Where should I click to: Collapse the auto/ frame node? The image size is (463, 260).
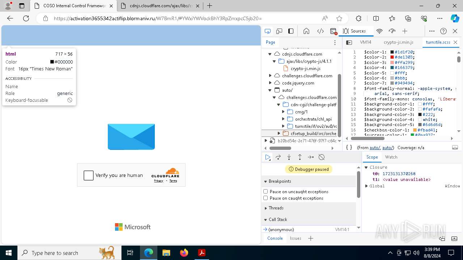click(270, 90)
